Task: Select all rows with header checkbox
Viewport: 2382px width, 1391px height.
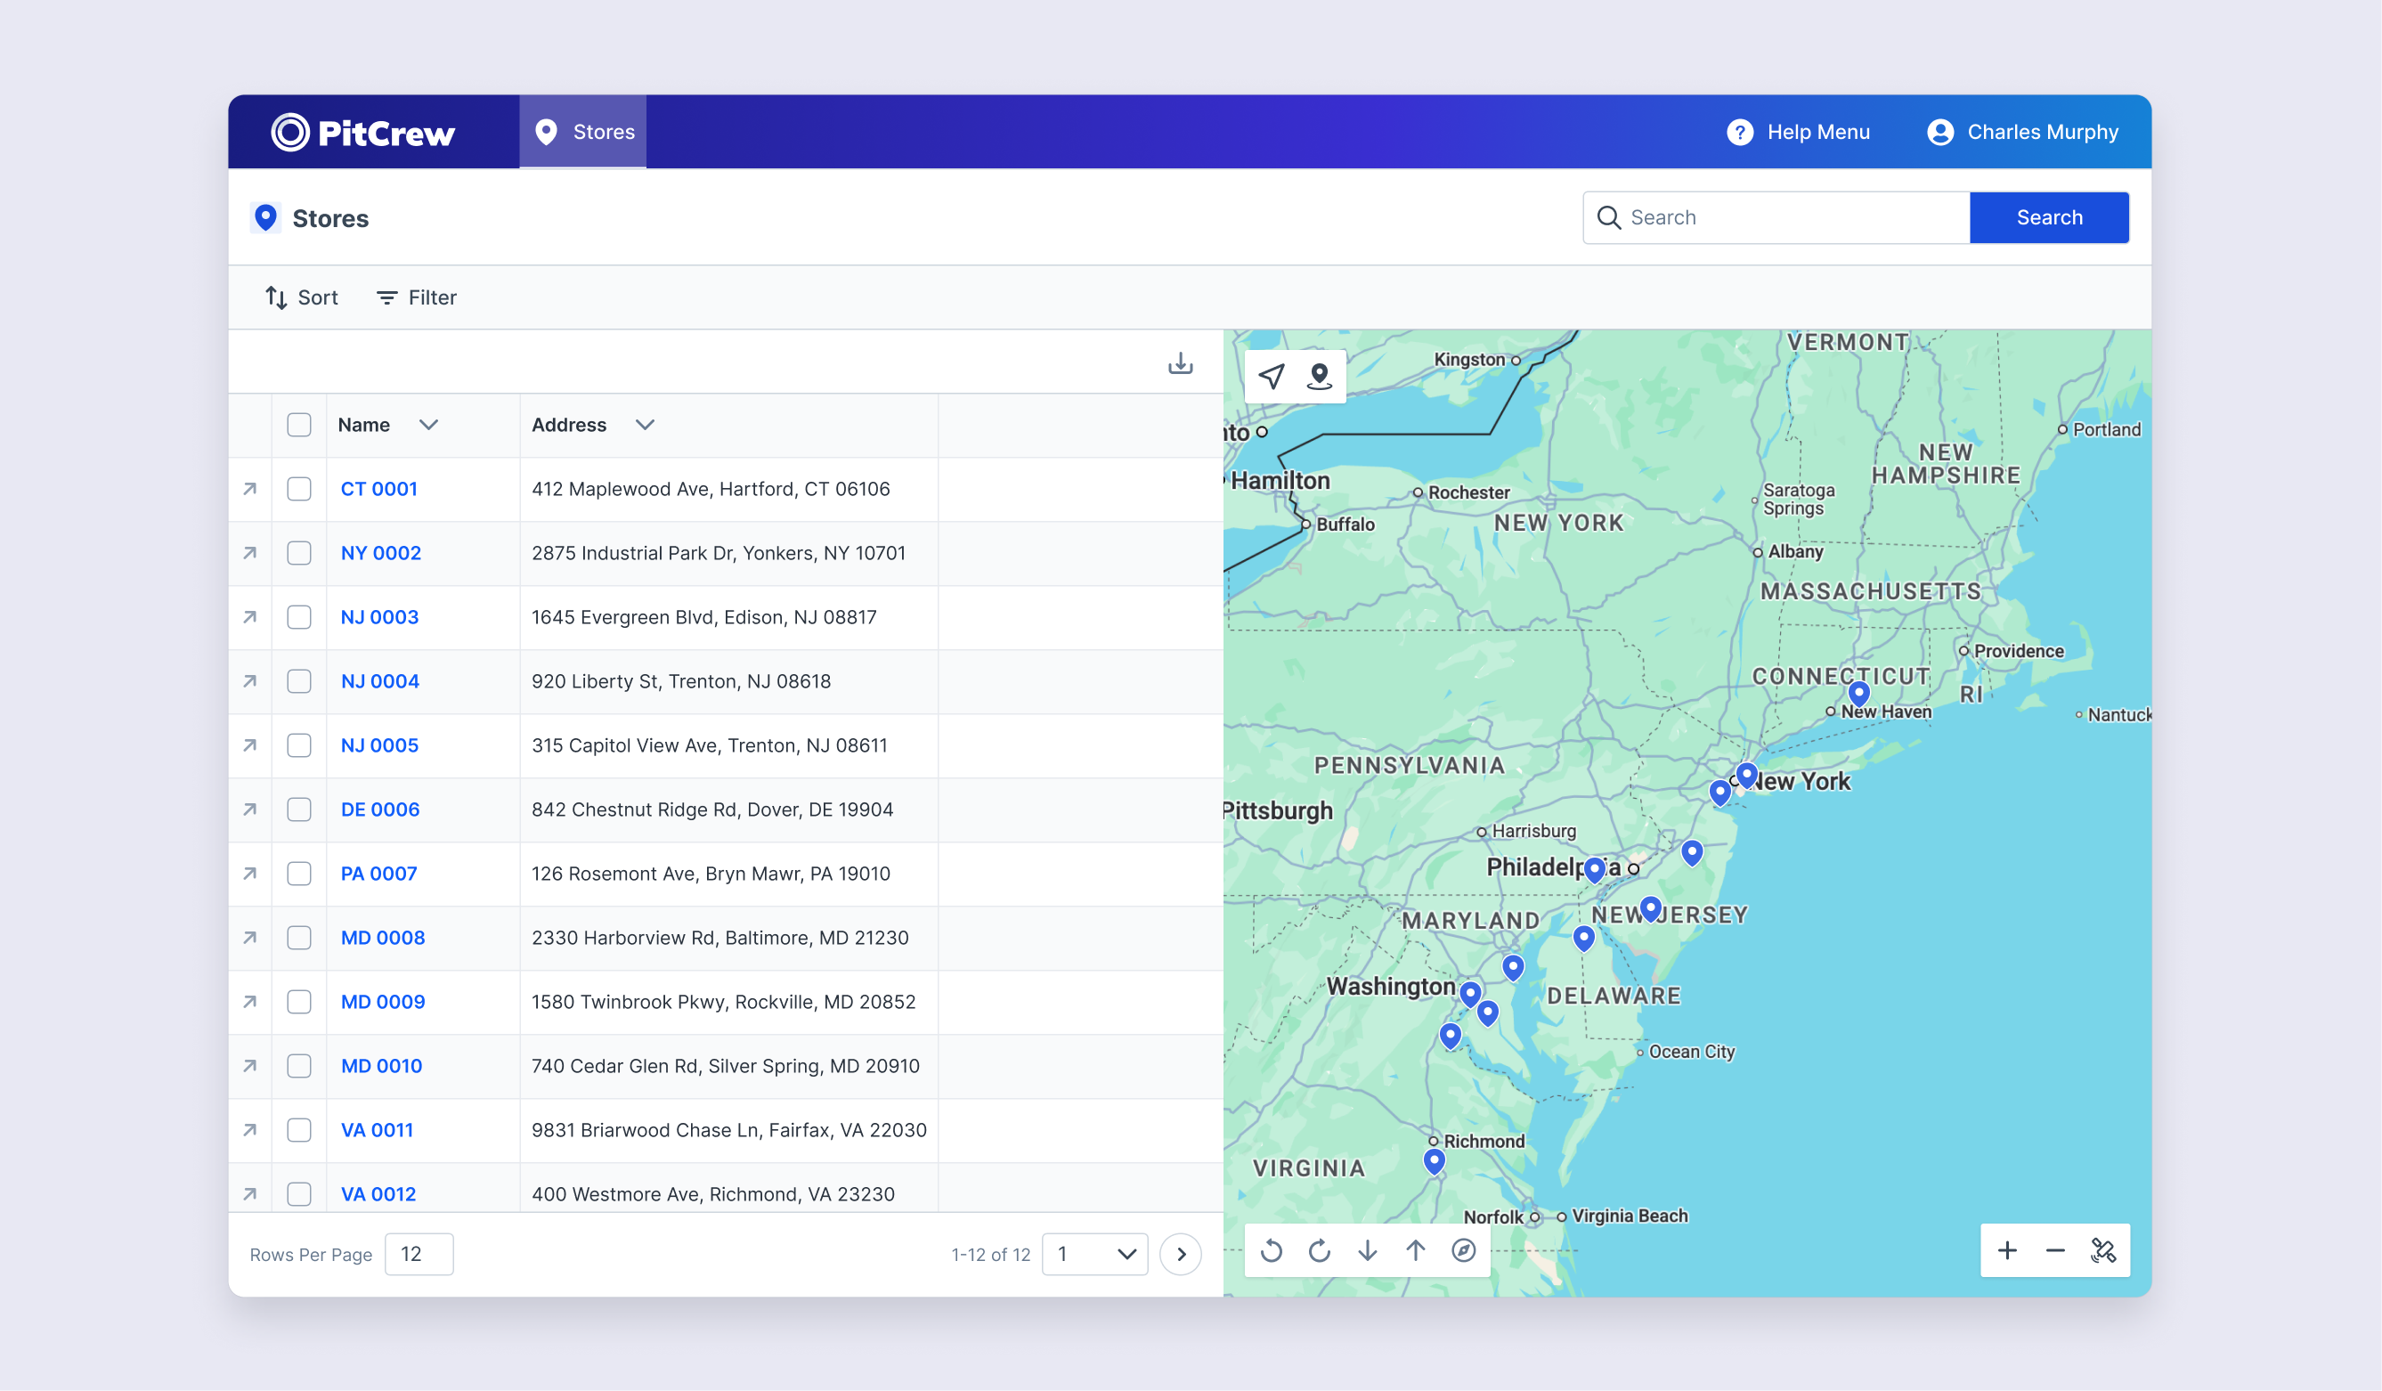Action: (x=298, y=425)
